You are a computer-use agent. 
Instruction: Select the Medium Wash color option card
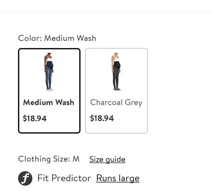tap(49, 91)
